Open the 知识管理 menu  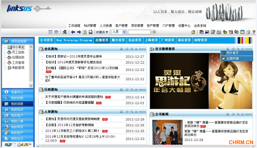pos(90,26)
